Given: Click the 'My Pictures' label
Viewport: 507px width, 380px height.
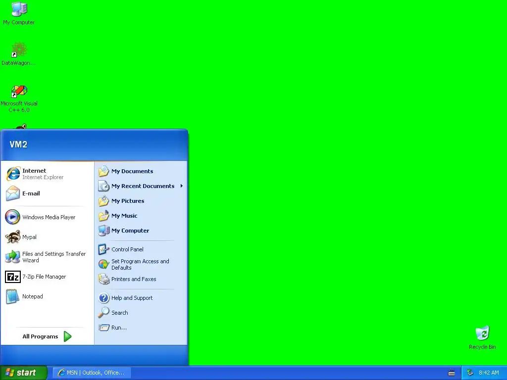Looking at the screenshot, I should [128, 201].
